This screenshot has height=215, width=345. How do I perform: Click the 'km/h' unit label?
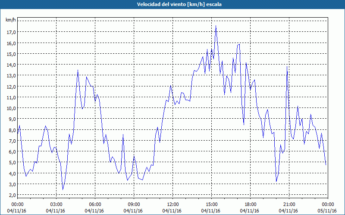point(11,20)
